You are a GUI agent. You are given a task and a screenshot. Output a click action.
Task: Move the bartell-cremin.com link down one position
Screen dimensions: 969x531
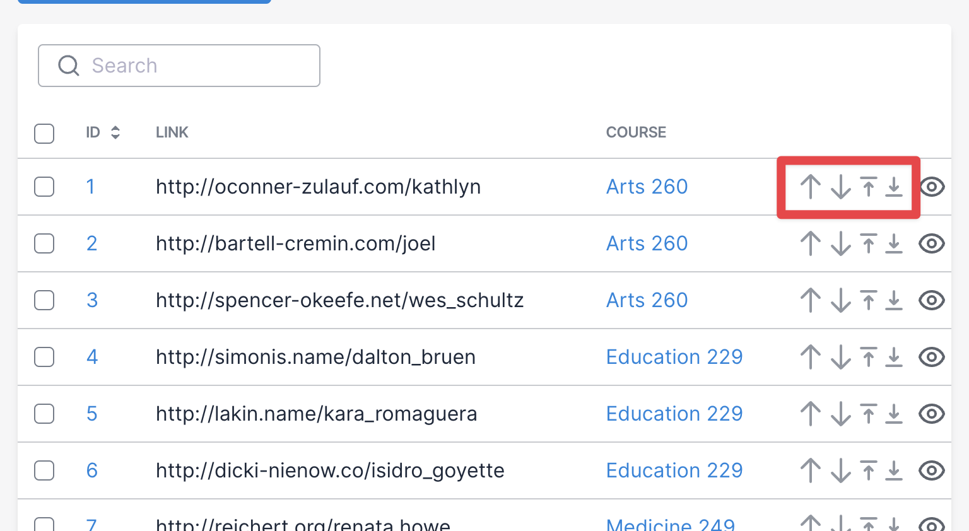(x=841, y=243)
